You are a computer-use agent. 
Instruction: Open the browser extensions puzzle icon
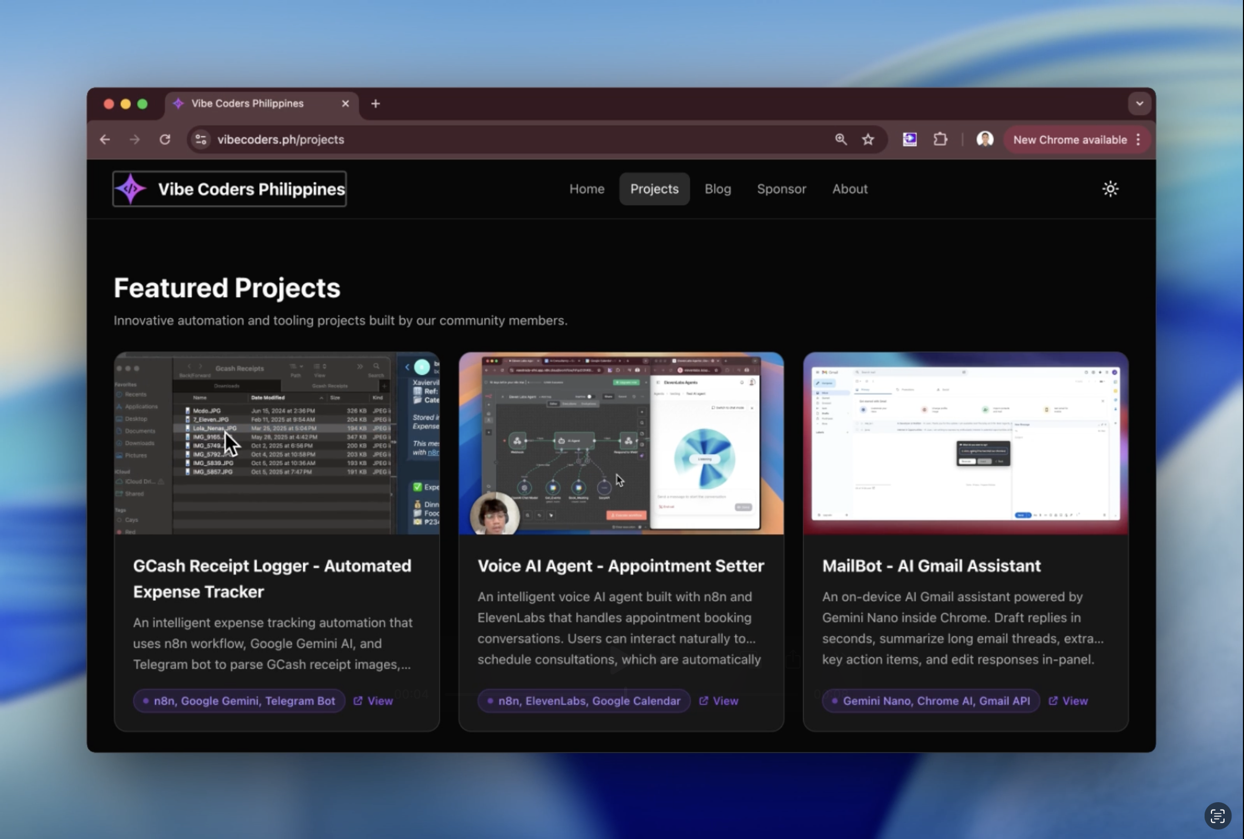click(x=940, y=139)
